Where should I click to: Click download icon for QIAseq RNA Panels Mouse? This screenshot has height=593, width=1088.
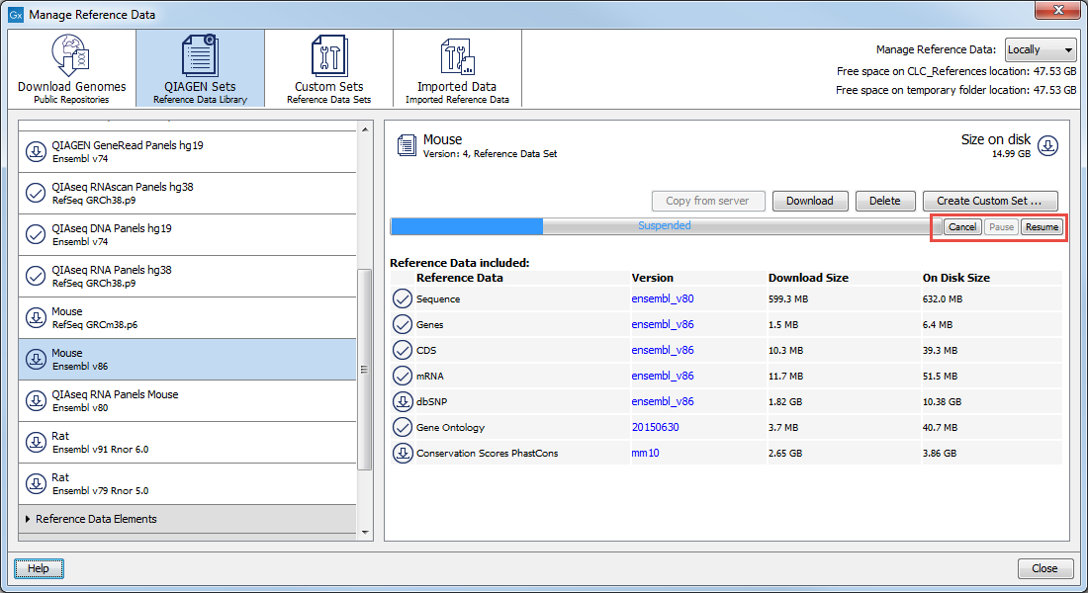(36, 401)
